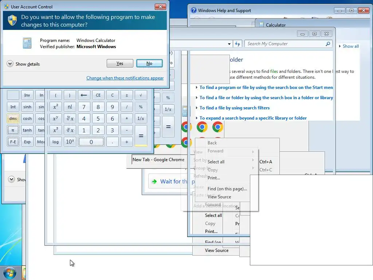Click the pi key on the calculator
This screenshot has width=373, height=280.
click(x=13, y=130)
